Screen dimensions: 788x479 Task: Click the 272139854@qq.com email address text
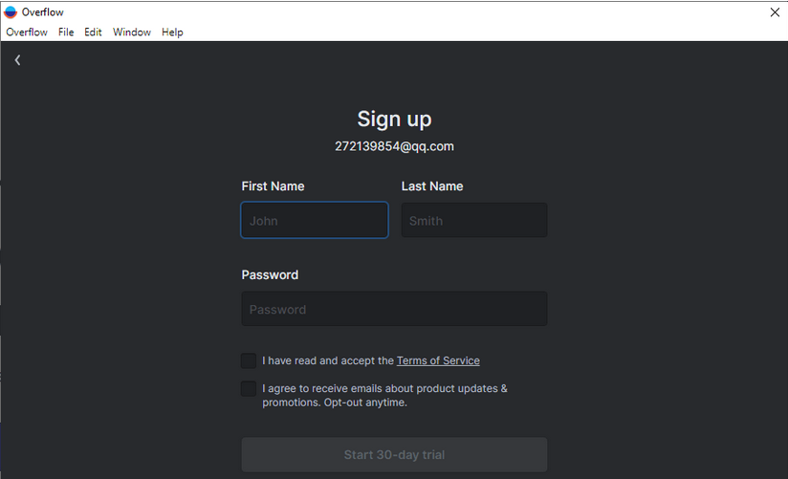(x=394, y=146)
